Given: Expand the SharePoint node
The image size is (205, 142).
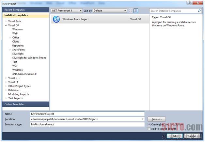Looking at the screenshot, I should point(10,50).
